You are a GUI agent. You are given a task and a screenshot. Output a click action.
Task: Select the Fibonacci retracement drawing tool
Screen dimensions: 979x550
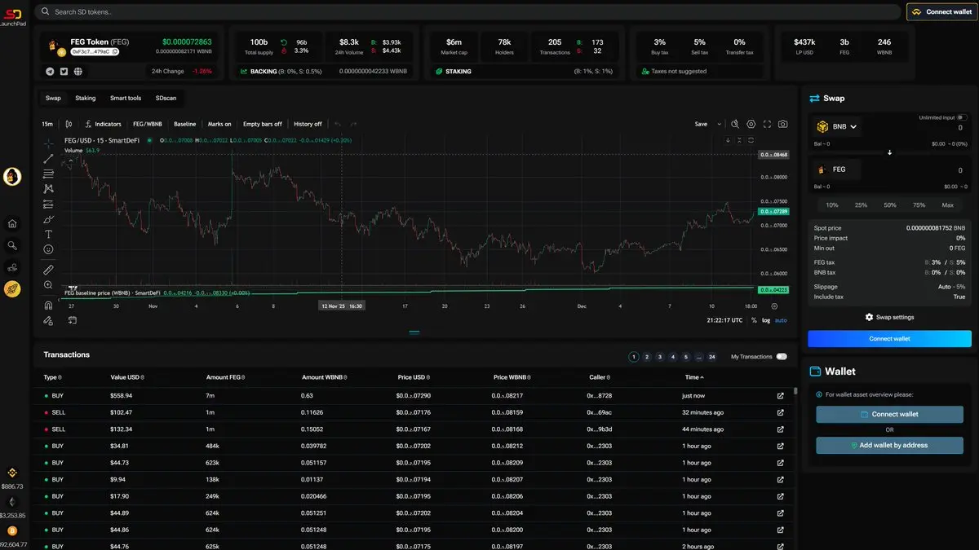pyautogui.click(x=48, y=174)
